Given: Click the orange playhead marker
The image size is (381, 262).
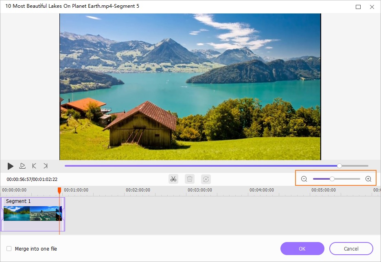Looking at the screenshot, I should pos(59,190).
